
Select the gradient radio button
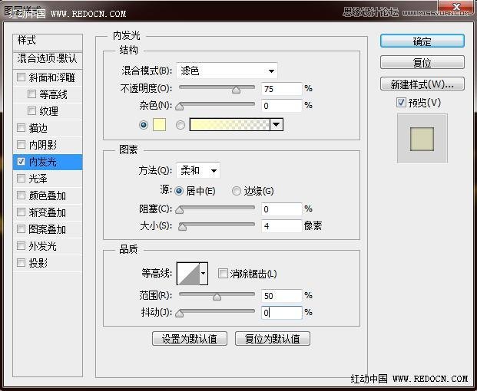pos(181,125)
